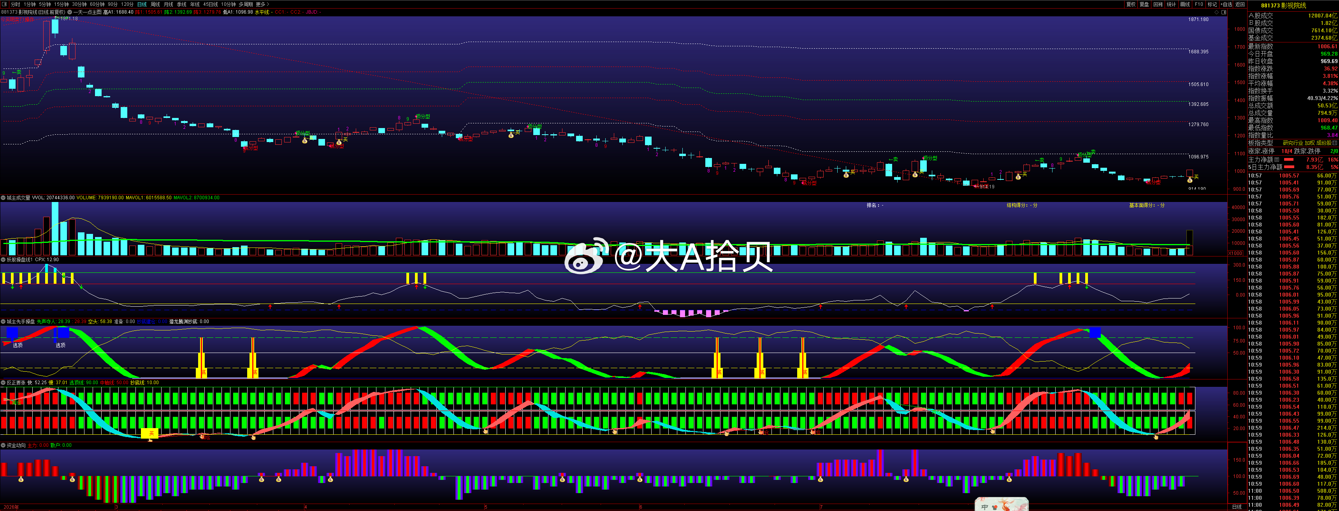Viewport: 1339px width, 511px height.
Task: Click the yellow 买 signal box in 反正要涨 panel
Action: tap(150, 433)
